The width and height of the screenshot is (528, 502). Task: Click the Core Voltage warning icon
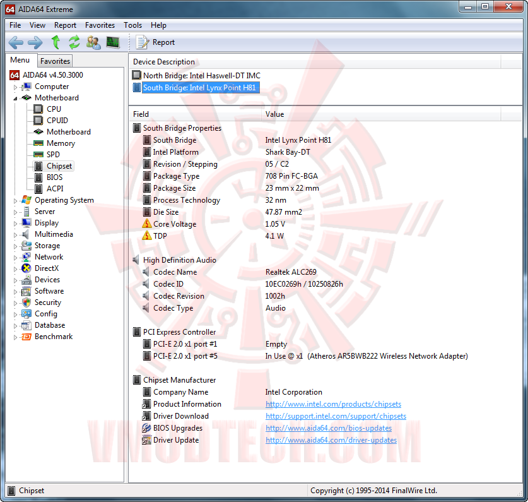(146, 224)
